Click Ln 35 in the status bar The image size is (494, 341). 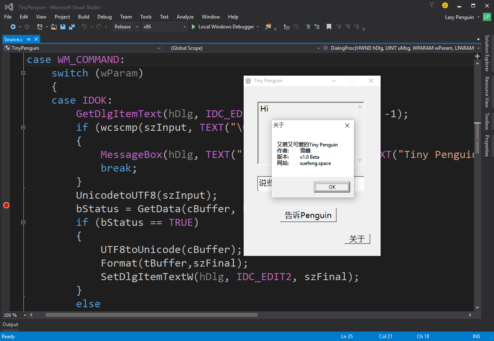click(x=347, y=336)
